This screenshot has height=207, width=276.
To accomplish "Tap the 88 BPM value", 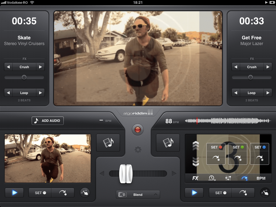I will point(172,121).
